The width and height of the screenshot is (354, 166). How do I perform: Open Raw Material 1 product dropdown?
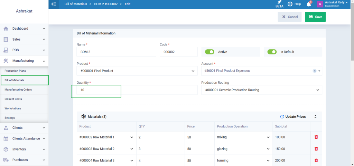coord(106,137)
